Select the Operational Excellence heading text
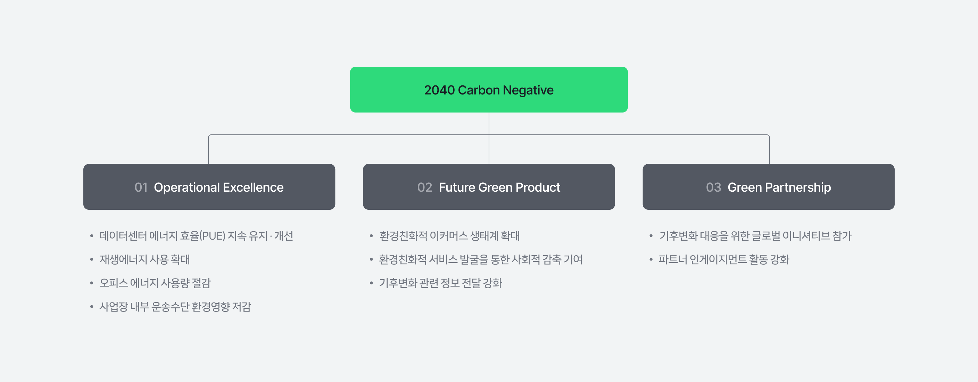 click(218, 187)
